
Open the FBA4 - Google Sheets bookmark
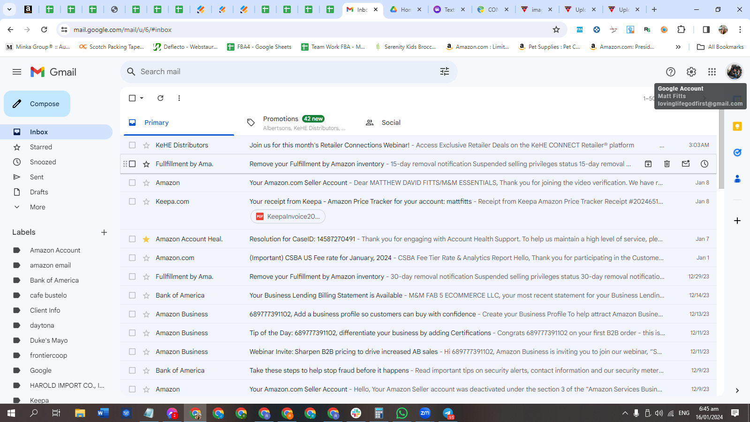[x=259, y=47]
